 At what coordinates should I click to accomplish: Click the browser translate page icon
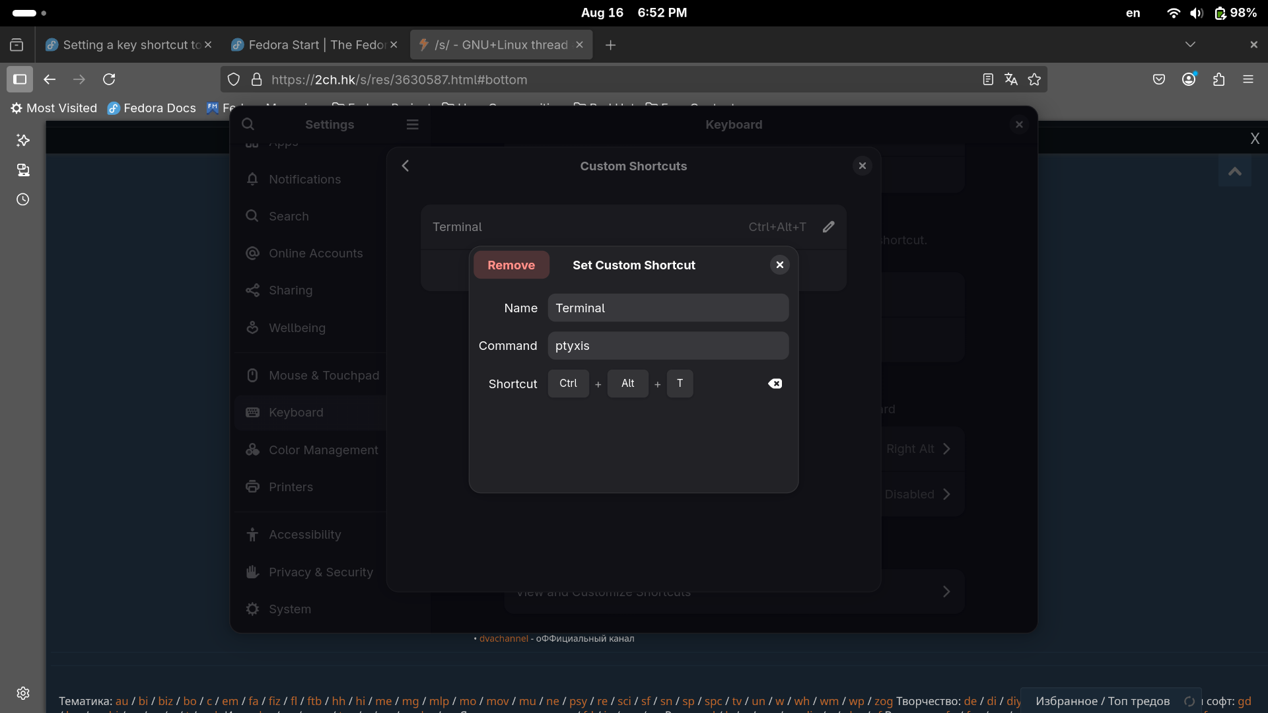[1010, 79]
